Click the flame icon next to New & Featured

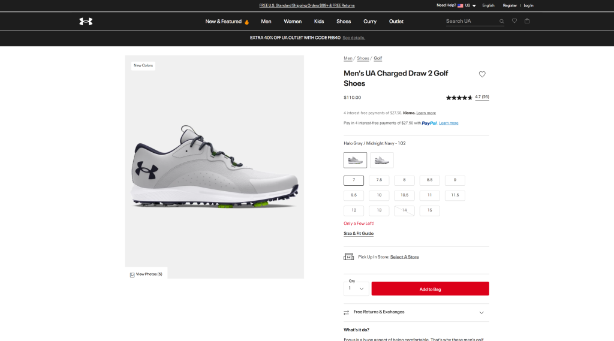(x=246, y=22)
